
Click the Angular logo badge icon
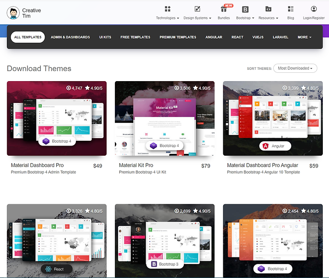(x=266, y=146)
